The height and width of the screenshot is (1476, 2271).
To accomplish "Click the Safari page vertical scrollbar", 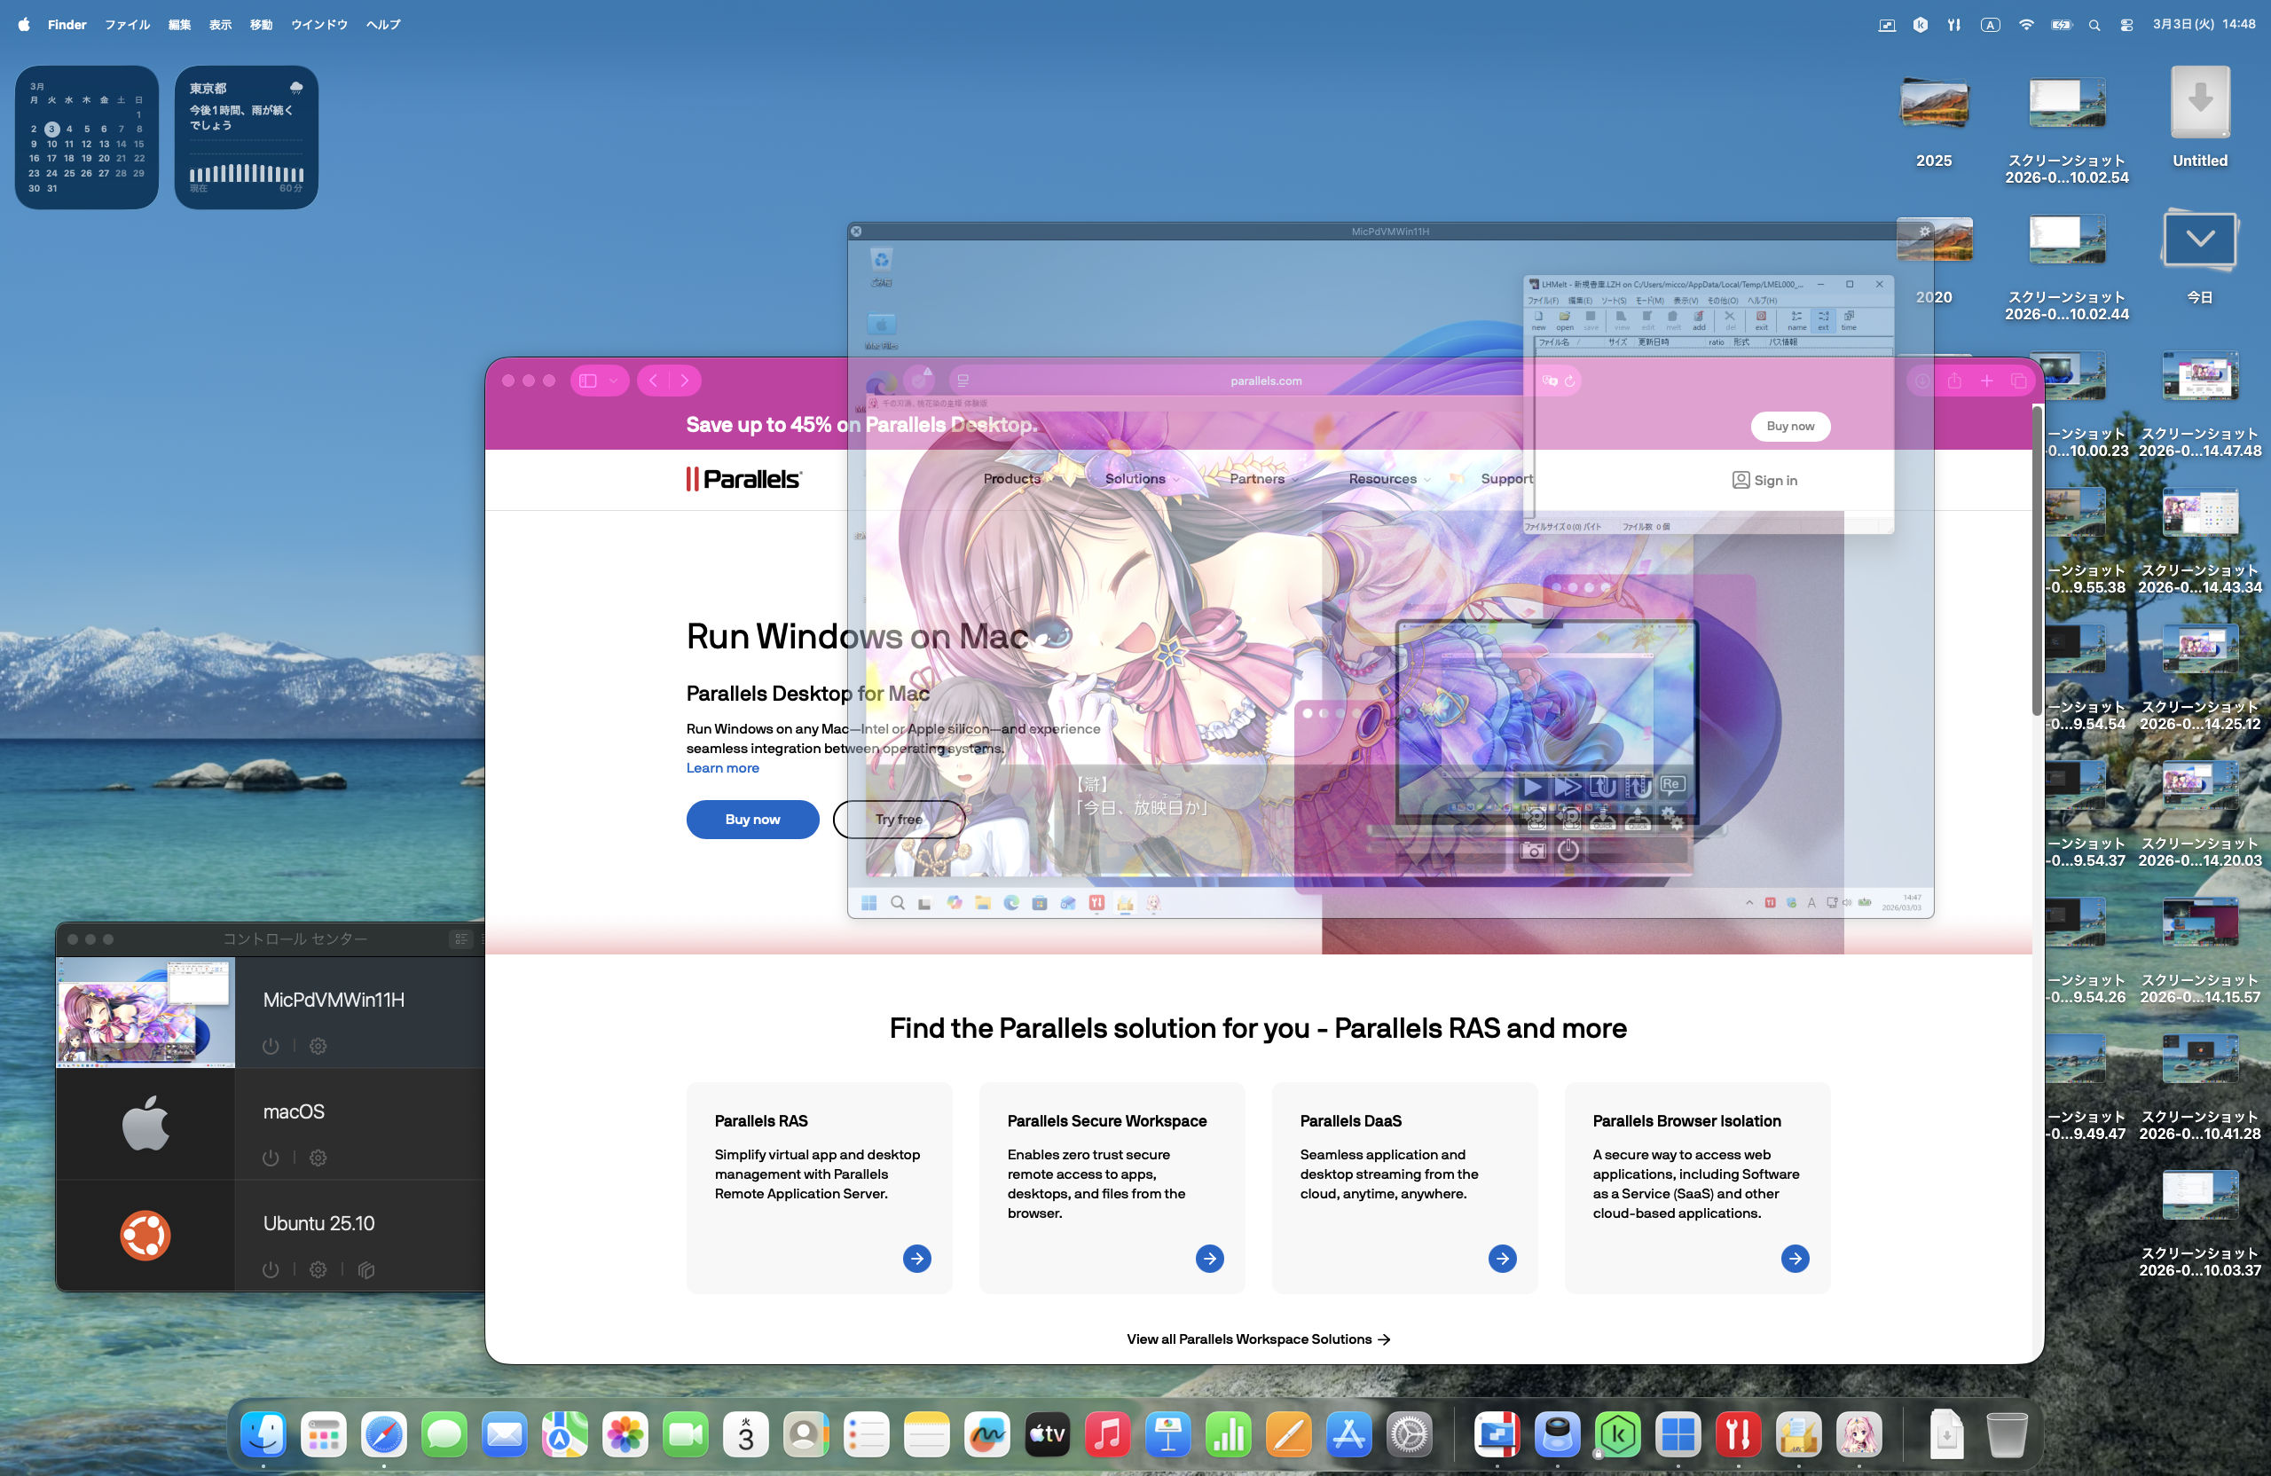I will click(2036, 563).
